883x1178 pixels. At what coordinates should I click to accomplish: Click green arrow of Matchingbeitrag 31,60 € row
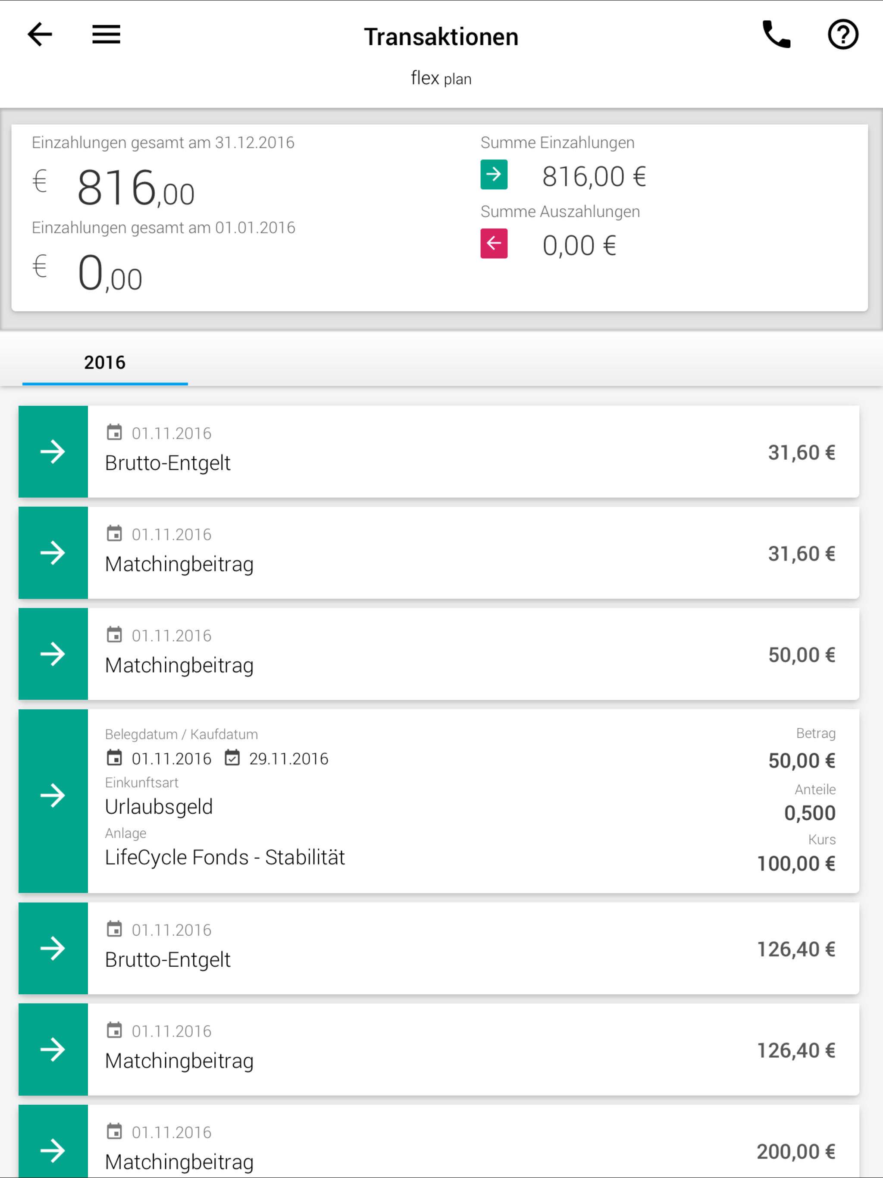point(53,553)
